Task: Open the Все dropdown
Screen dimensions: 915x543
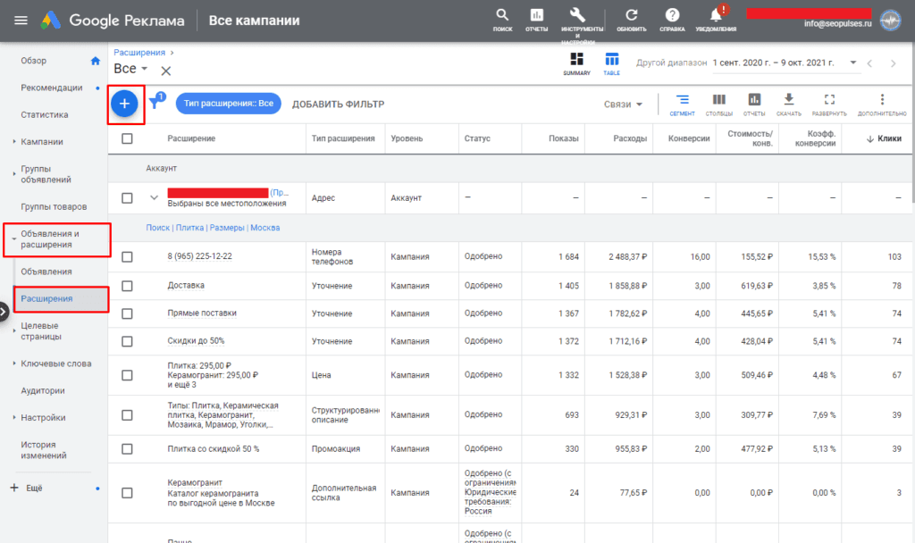Action: tap(130, 69)
